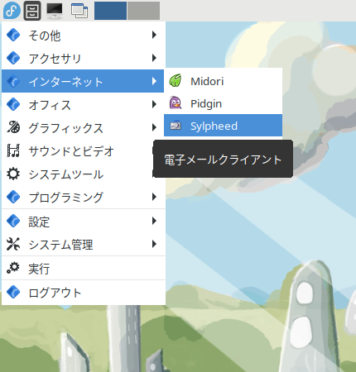Click the wrench-screwdriver icon for システム管理
The height and width of the screenshot is (372, 356).
click(13, 244)
